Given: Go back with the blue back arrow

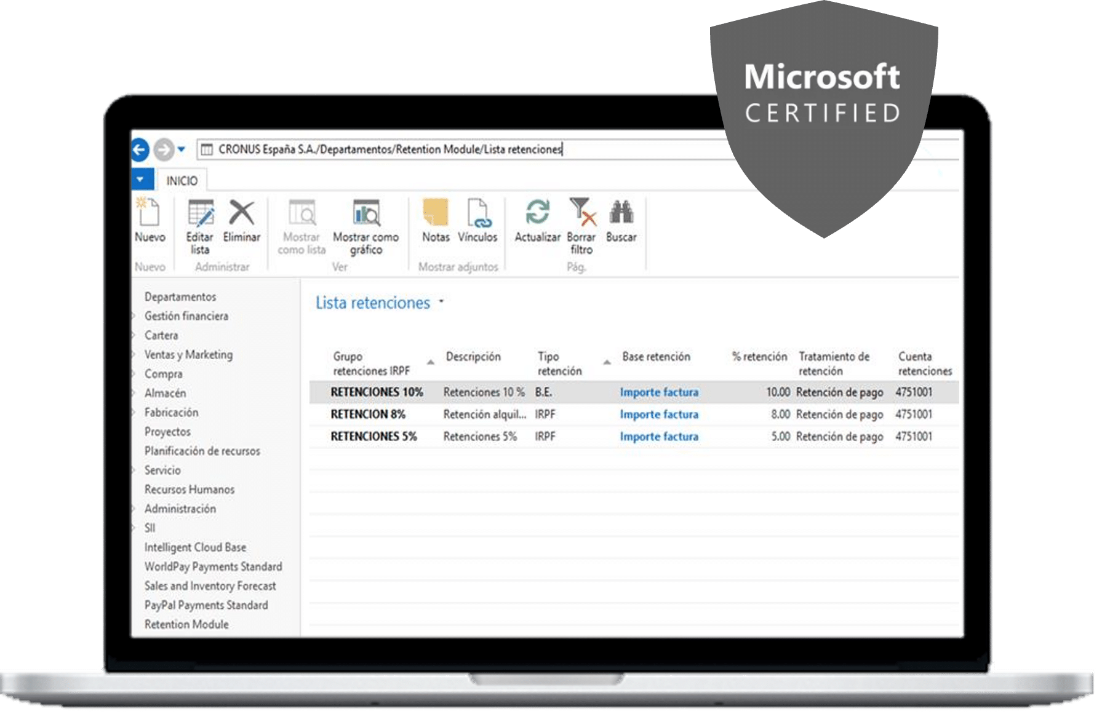Looking at the screenshot, I should pyautogui.click(x=140, y=149).
